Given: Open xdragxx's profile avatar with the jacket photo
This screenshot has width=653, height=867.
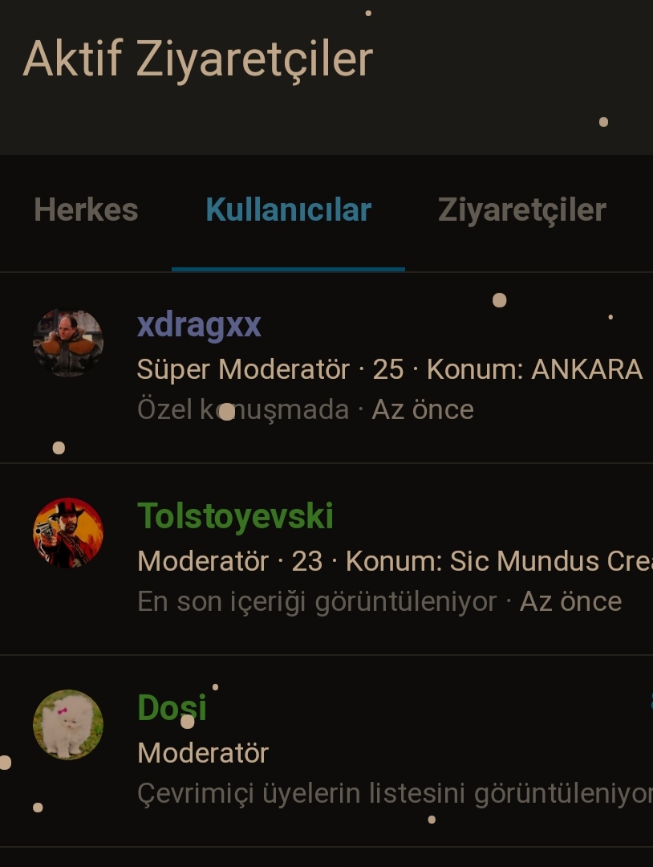Looking at the screenshot, I should tap(68, 343).
